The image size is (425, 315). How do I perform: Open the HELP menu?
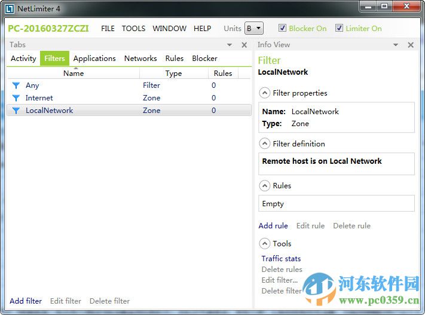pyautogui.click(x=202, y=29)
